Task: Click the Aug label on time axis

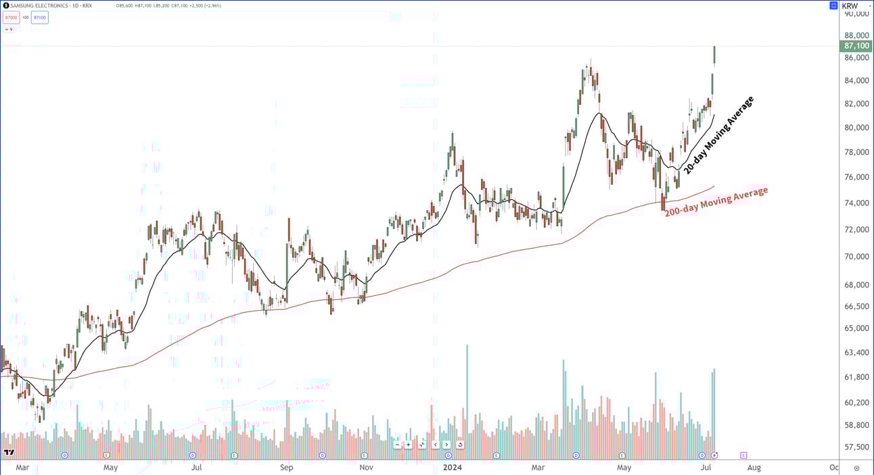Action: tap(754, 468)
